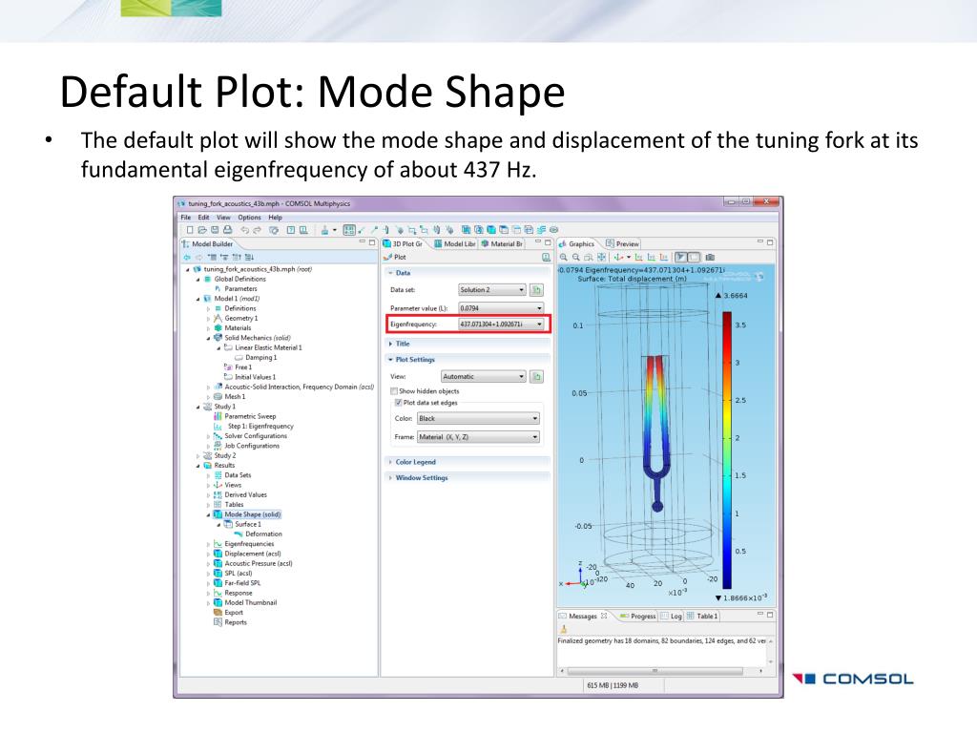
Task: Click the go-to-source button beside Data set
Action: click(x=536, y=290)
